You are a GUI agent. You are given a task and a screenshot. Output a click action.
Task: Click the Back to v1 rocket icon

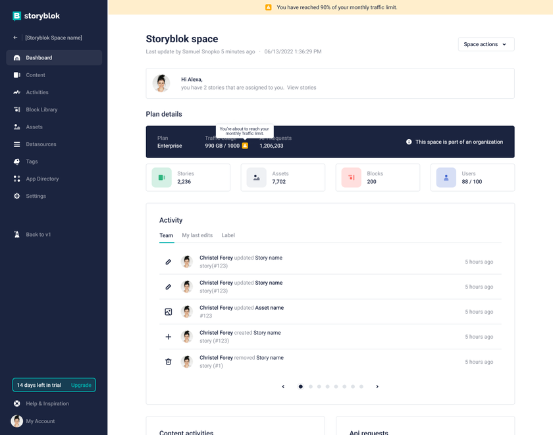pyautogui.click(x=16, y=235)
